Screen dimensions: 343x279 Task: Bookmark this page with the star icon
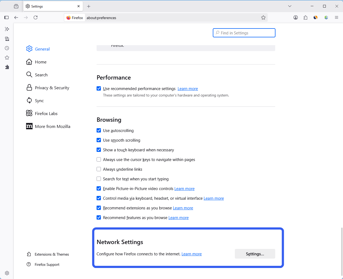point(263,17)
